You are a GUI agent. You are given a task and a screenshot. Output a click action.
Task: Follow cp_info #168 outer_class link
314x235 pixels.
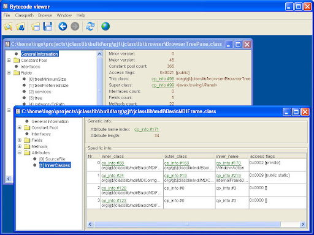177,163
